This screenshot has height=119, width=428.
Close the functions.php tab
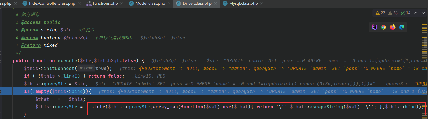coord(122,4)
